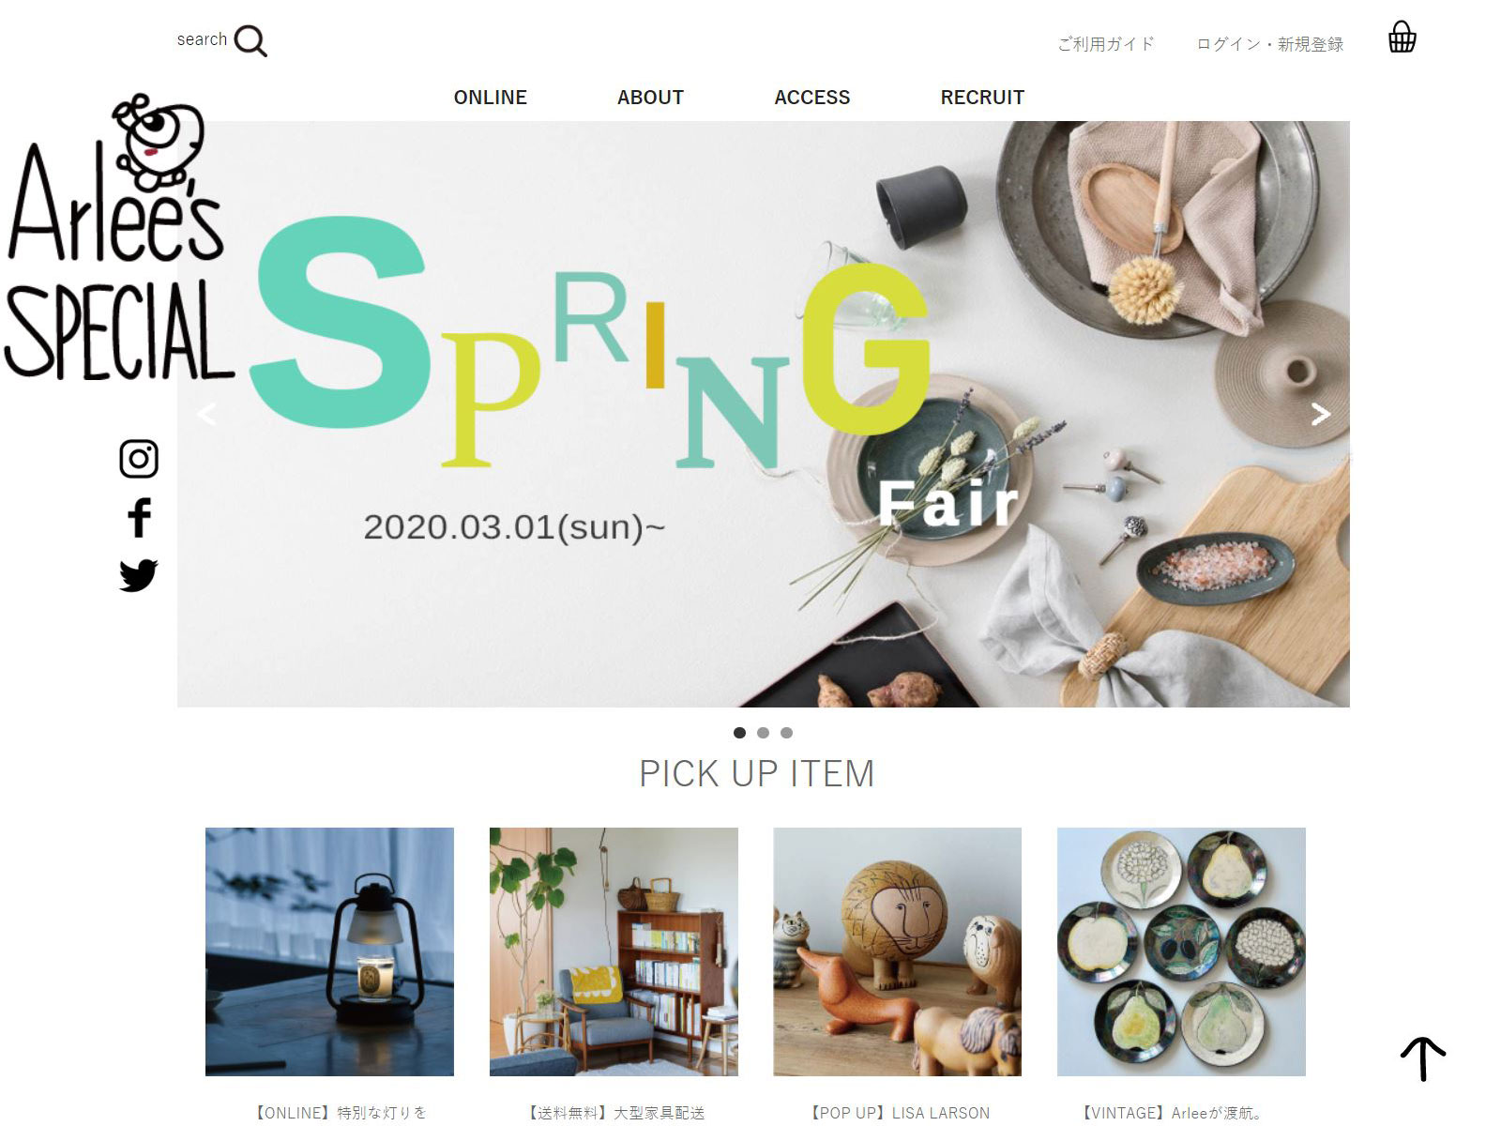
Task: Open the search magnifier icon
Action: 250,41
